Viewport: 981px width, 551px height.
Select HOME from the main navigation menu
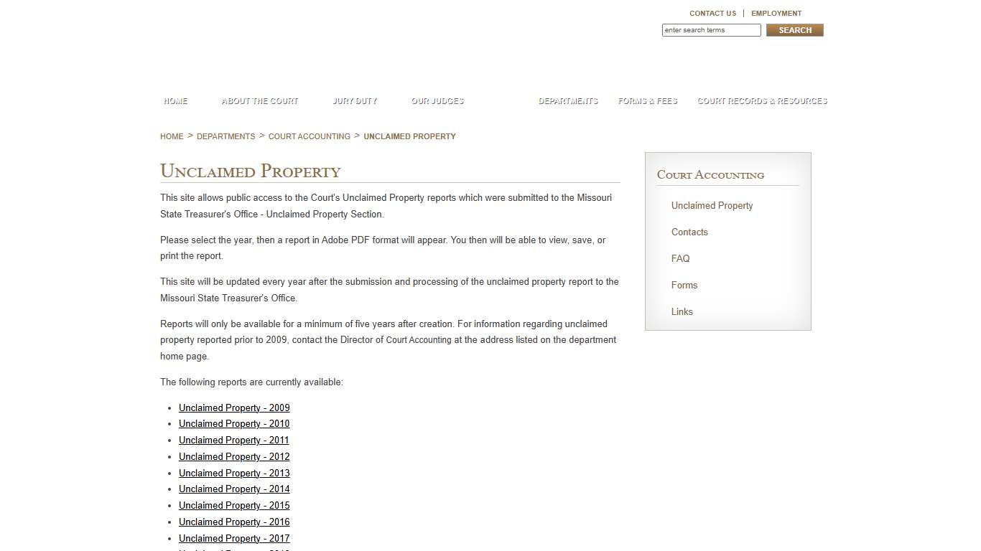click(x=175, y=101)
